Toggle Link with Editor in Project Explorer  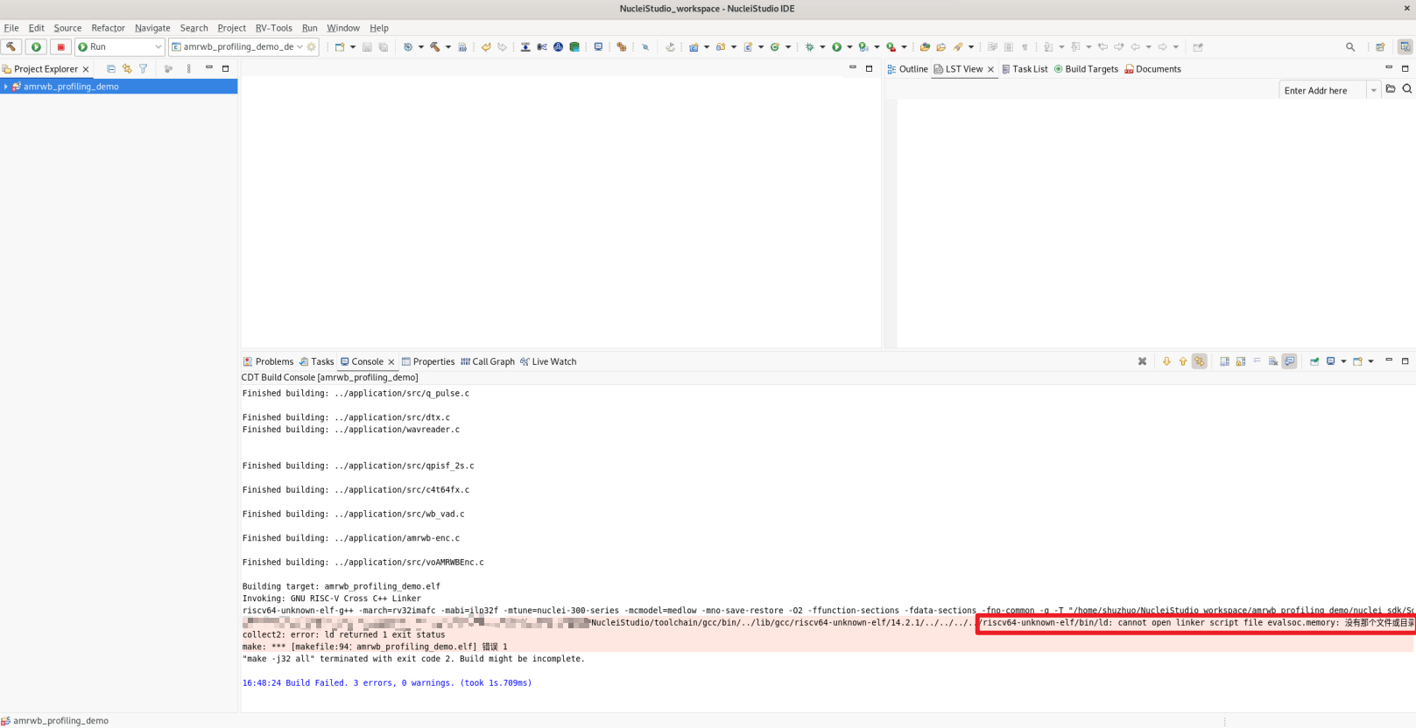pyautogui.click(x=127, y=69)
